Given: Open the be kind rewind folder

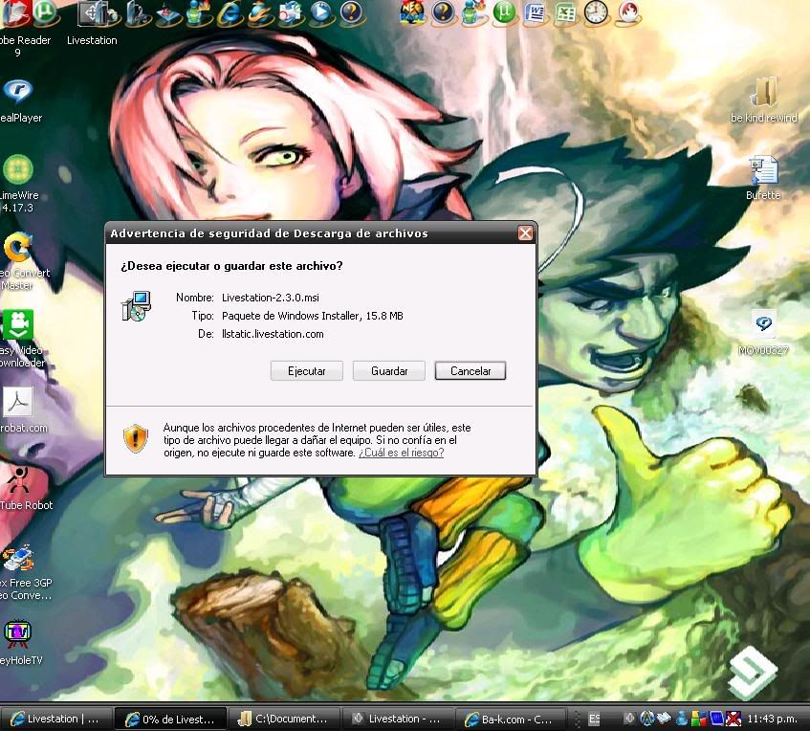Looking at the screenshot, I should [x=763, y=100].
